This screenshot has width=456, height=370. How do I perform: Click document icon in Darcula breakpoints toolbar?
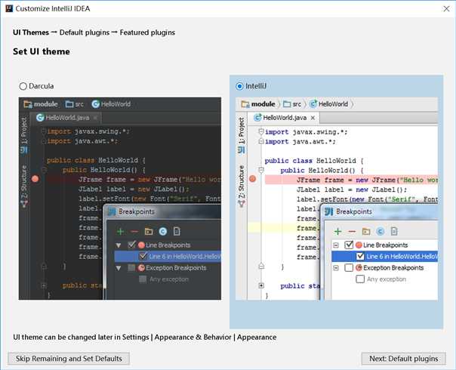[x=177, y=232]
